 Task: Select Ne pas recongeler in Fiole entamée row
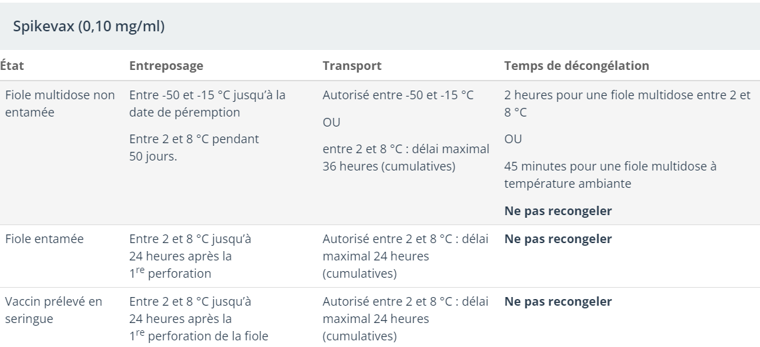tap(558, 238)
